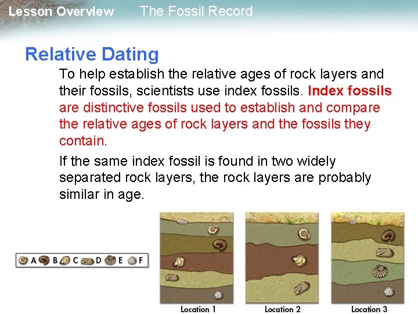Image resolution: width=418 pixels, height=314 pixels.
Task: Click the legend fossil icon labeled D
Action: point(87,261)
